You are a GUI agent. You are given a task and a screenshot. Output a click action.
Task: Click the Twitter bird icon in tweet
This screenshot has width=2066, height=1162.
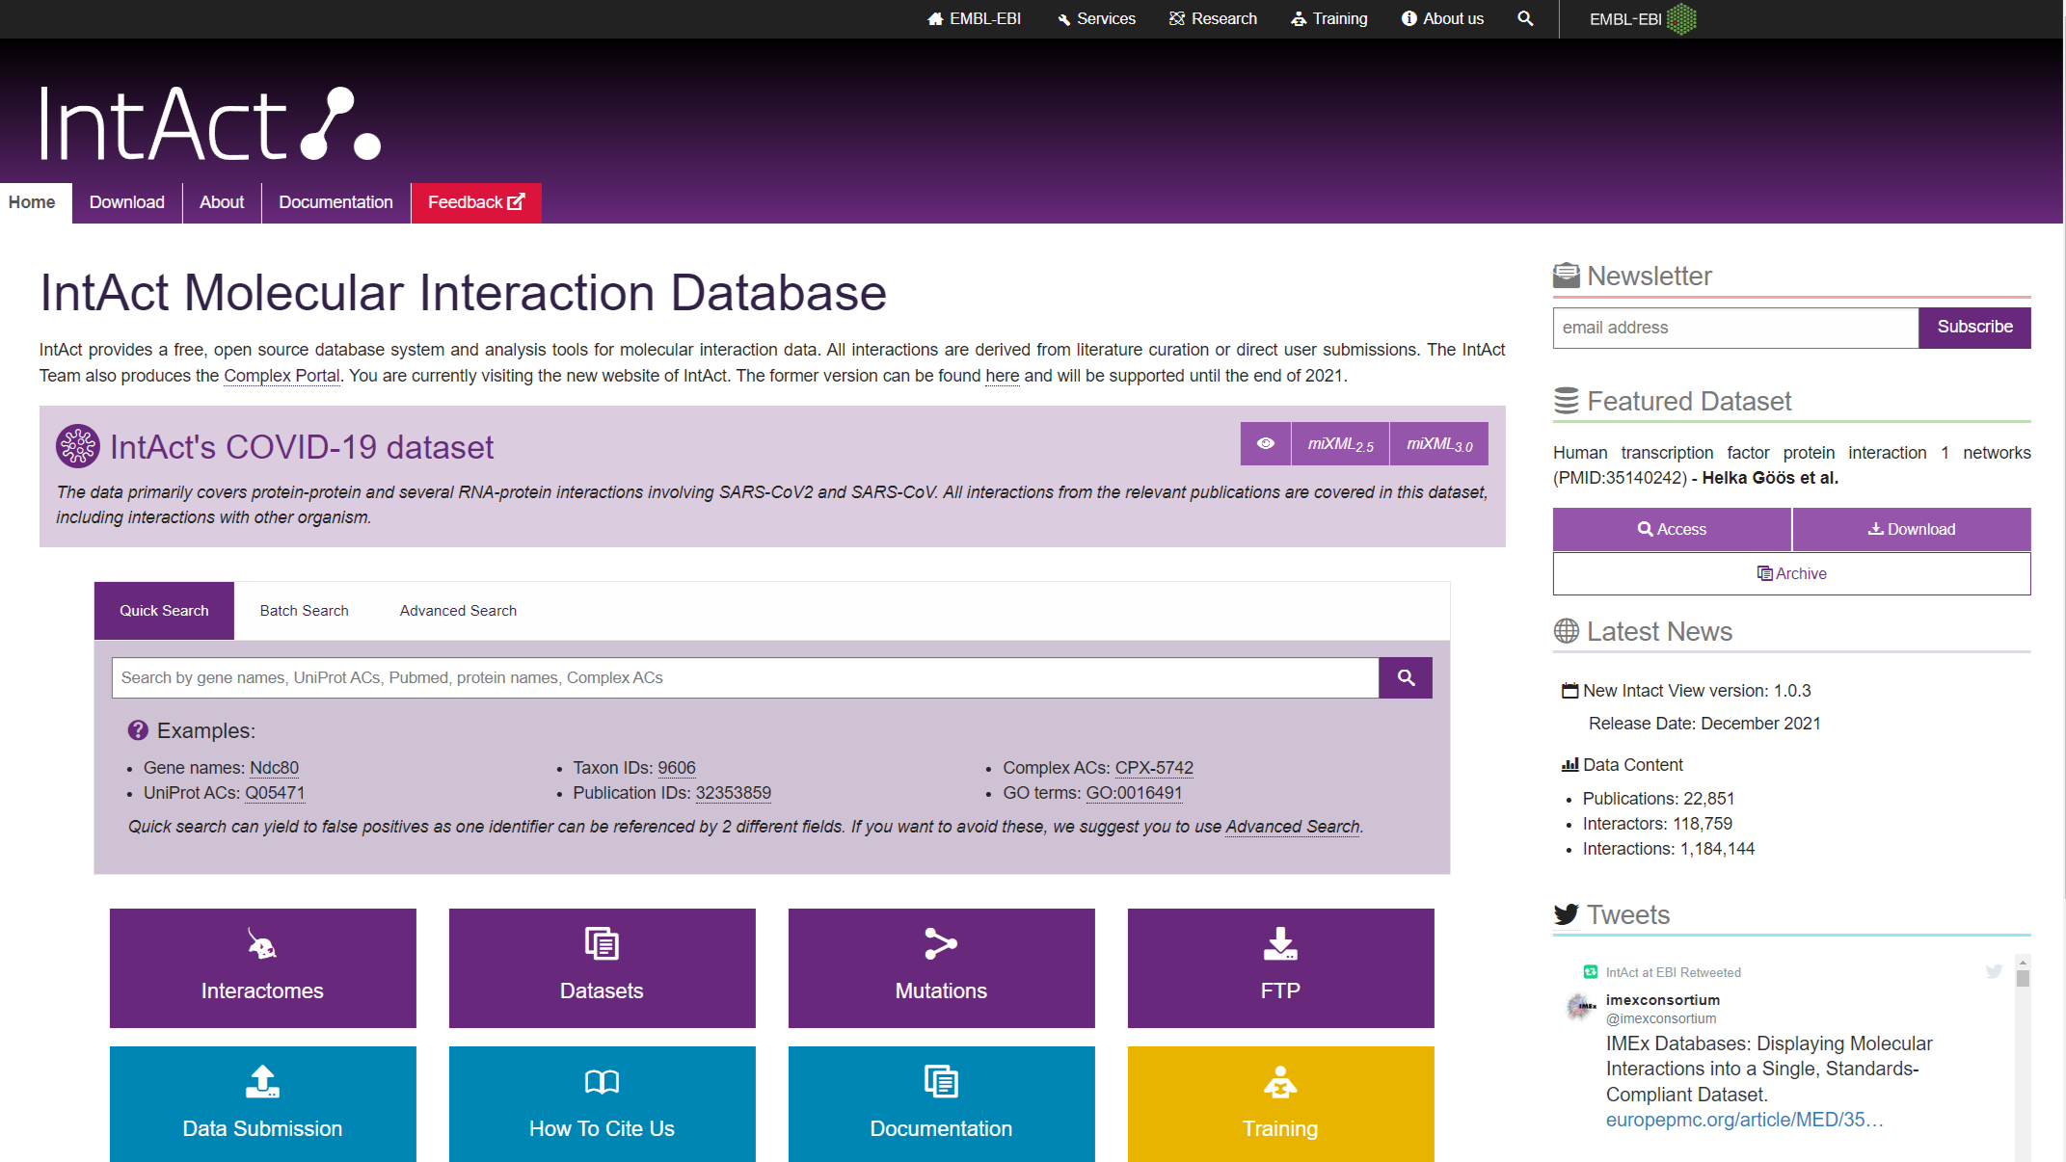[x=1994, y=971]
